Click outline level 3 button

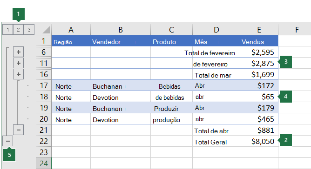(x=29, y=30)
